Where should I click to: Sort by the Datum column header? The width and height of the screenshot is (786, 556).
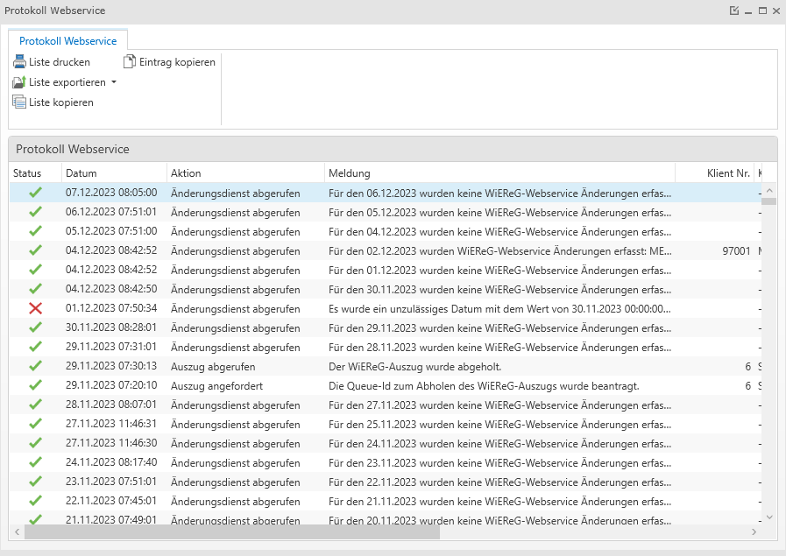tap(114, 173)
